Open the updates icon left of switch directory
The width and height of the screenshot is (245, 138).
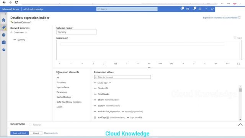pyautogui.click(x=182, y=8)
